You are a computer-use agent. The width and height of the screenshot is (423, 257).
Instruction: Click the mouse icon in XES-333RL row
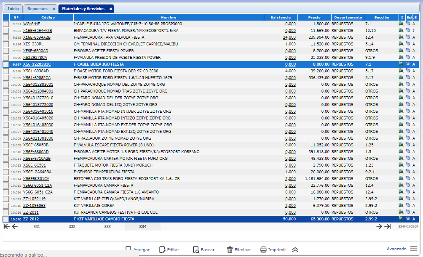(x=407, y=44)
